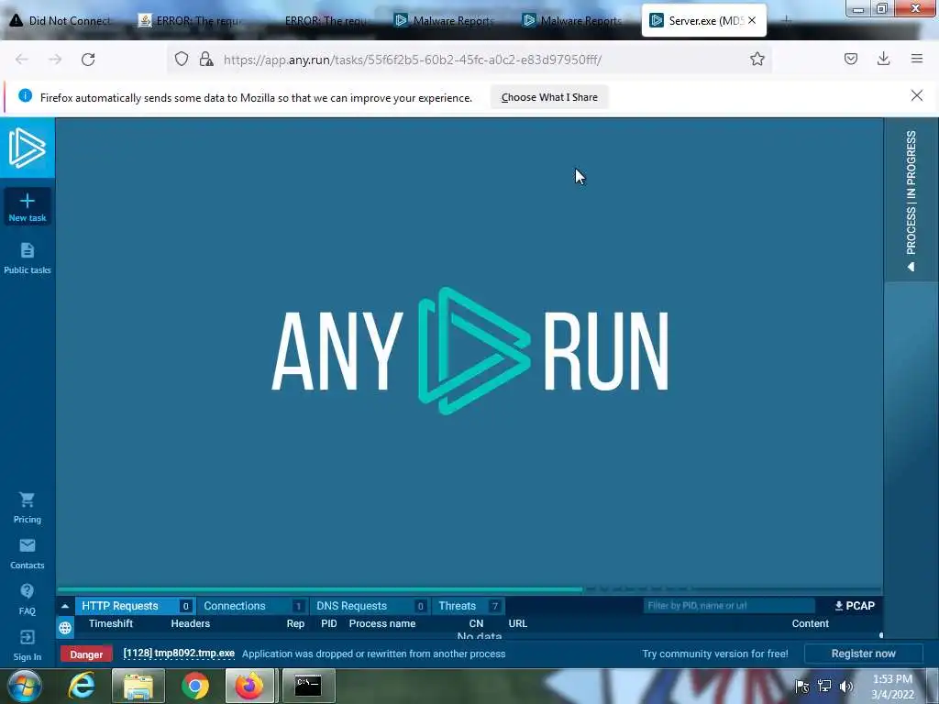Click the Filter by PID input field

tap(729, 605)
